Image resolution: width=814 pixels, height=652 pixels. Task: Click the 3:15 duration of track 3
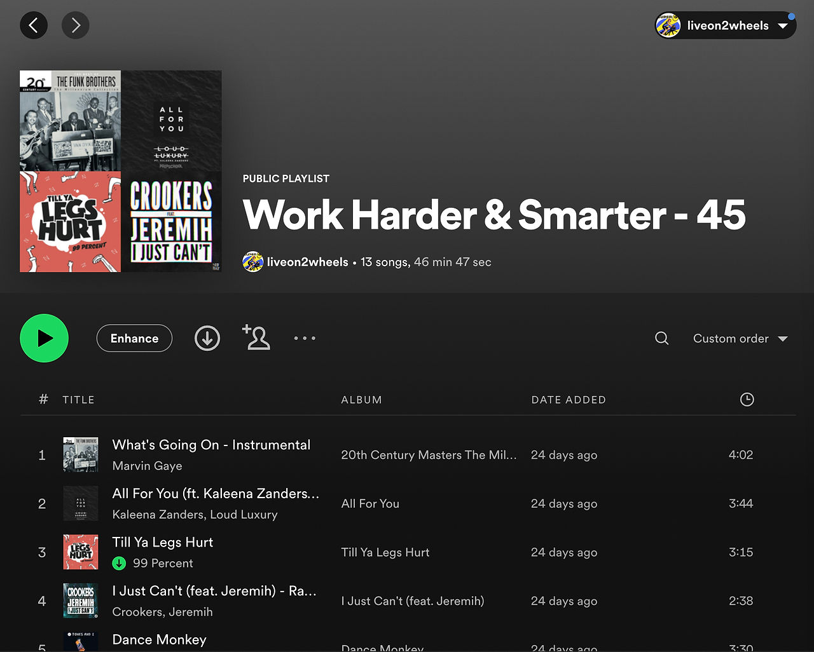[x=741, y=552]
